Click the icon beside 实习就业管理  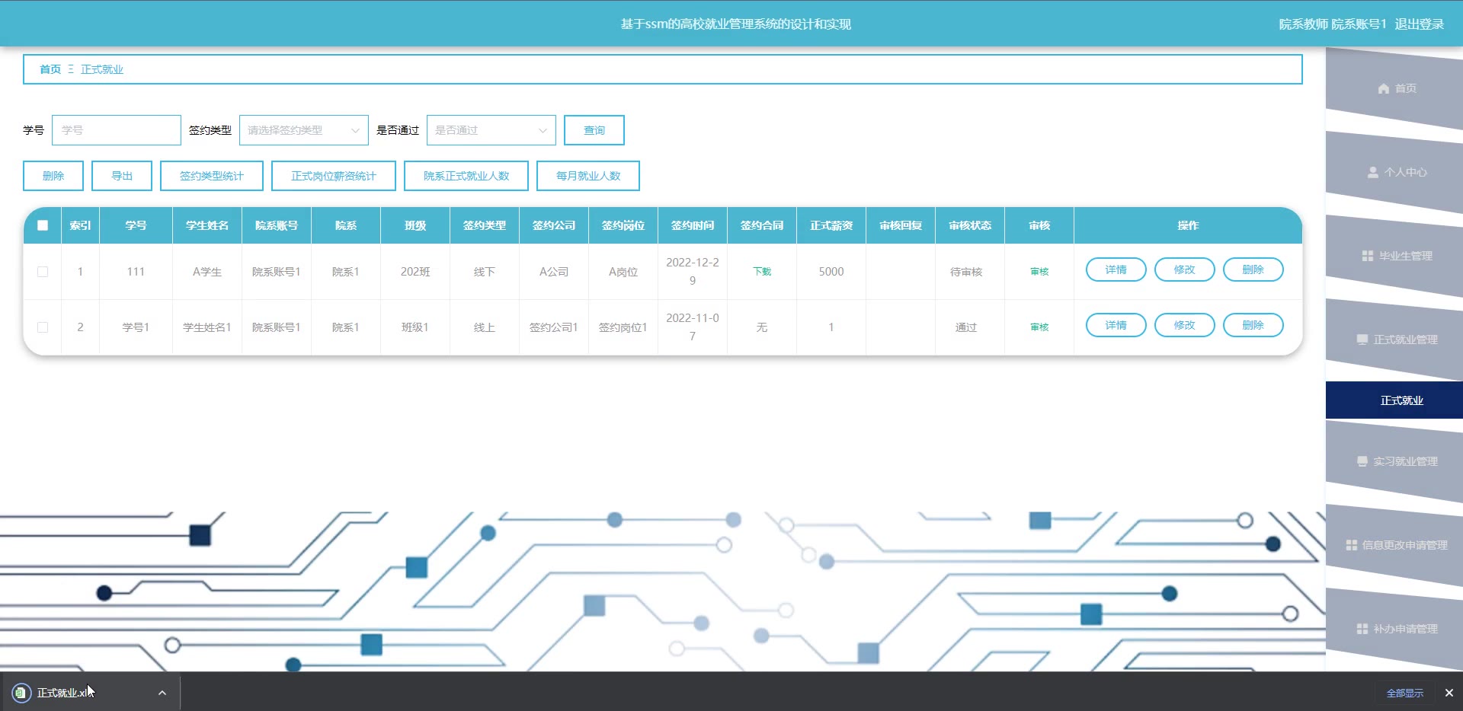[x=1362, y=462]
